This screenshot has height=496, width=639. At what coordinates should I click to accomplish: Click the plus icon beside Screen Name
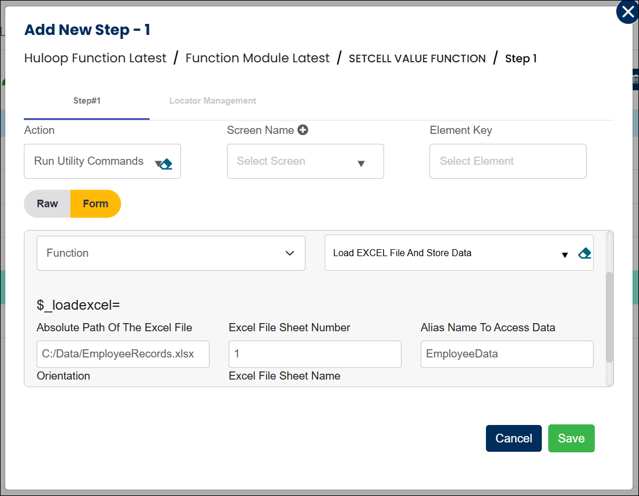303,130
